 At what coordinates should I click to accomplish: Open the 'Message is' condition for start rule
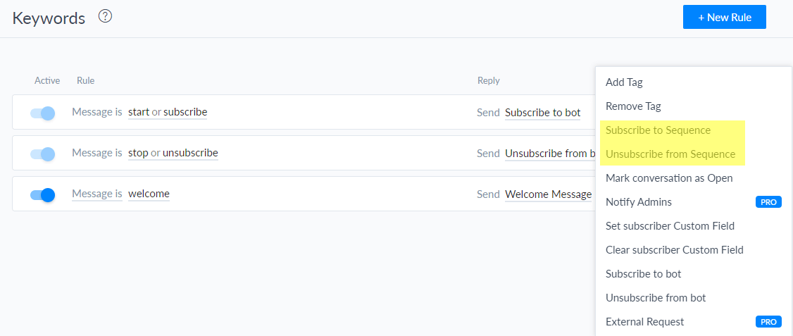click(96, 112)
